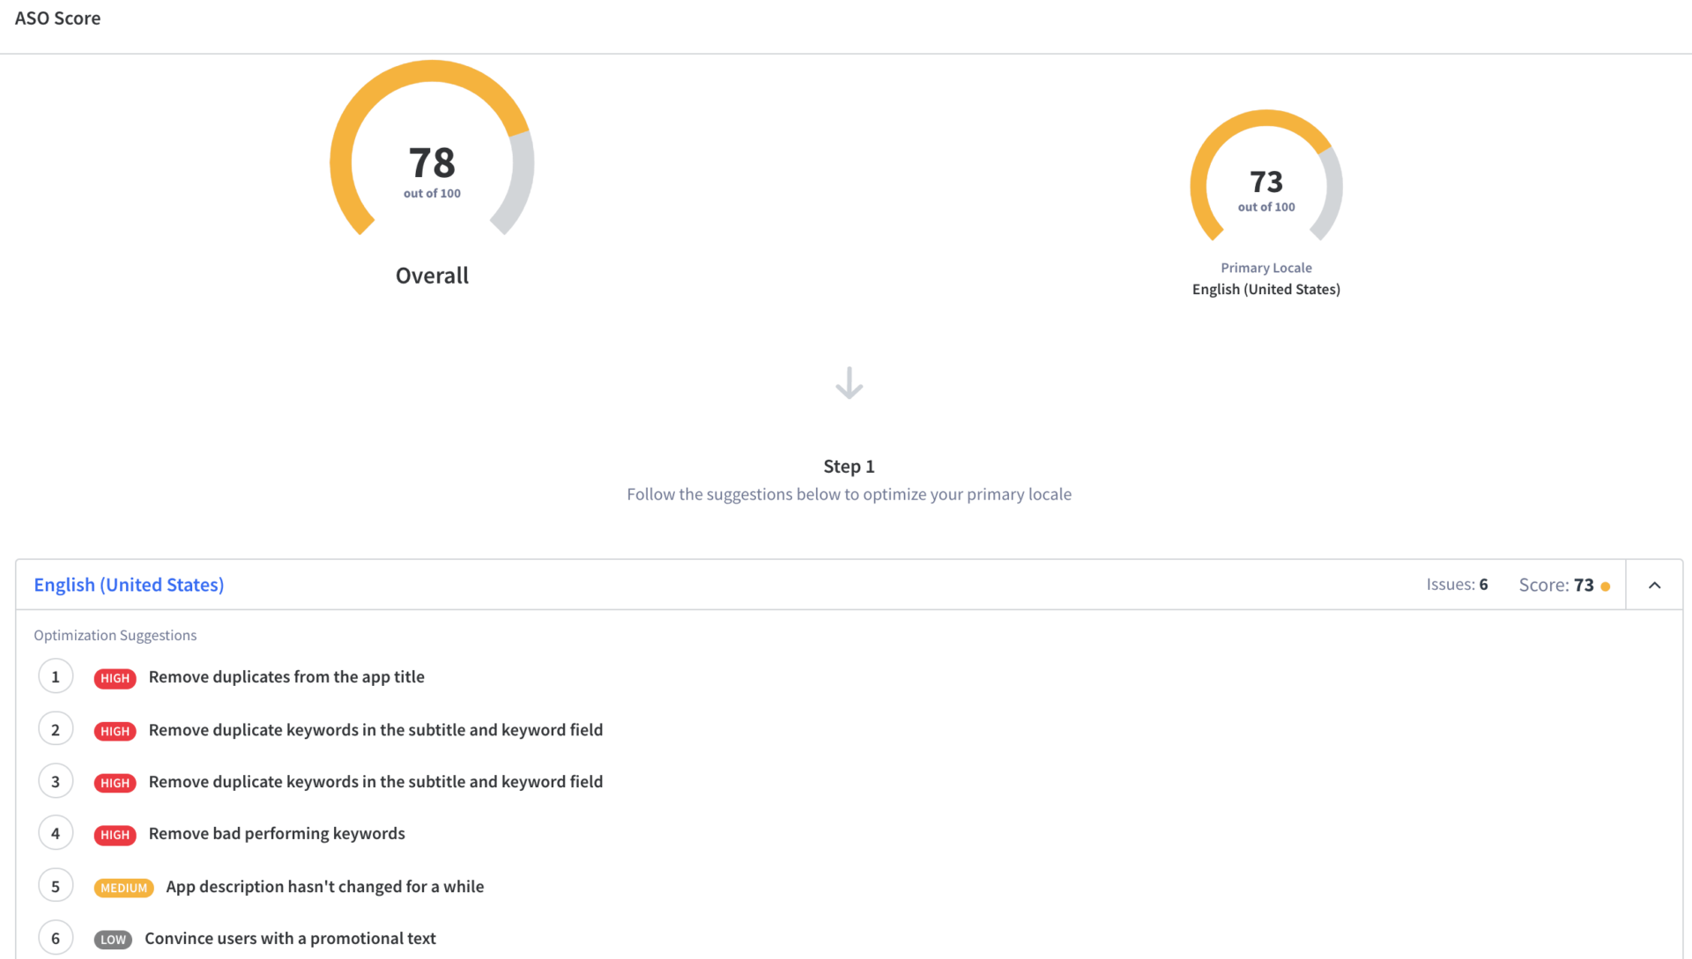Collapse the English (United States) section

pyautogui.click(x=1655, y=584)
